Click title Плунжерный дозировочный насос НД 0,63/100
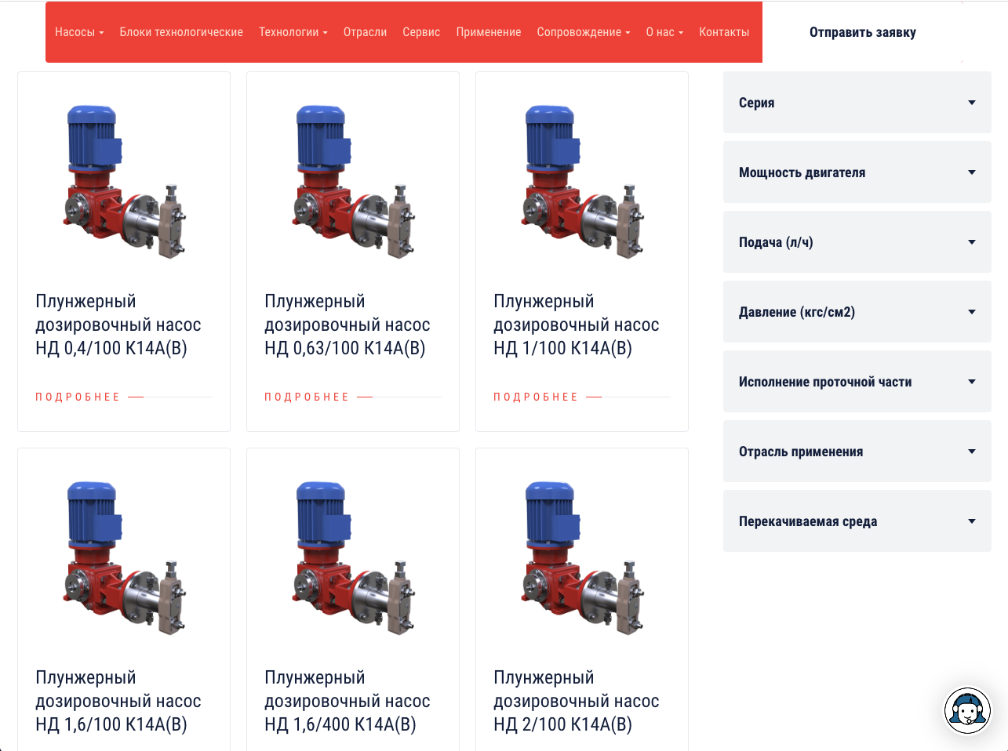This screenshot has width=1008, height=751. [348, 325]
